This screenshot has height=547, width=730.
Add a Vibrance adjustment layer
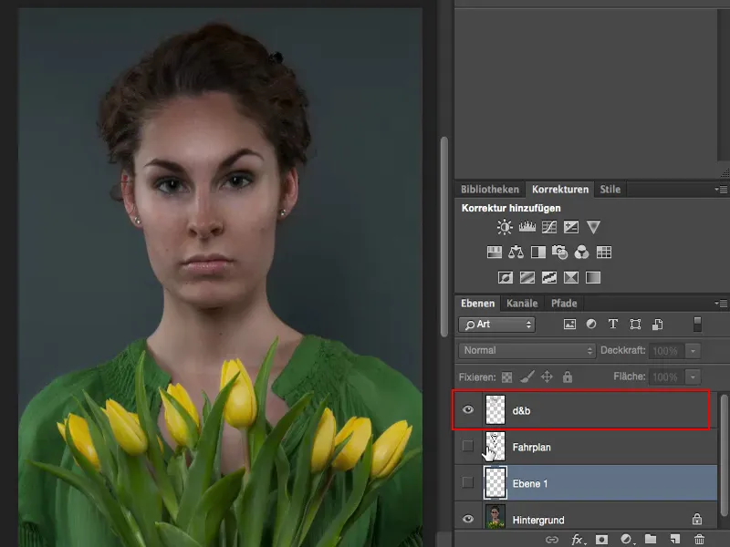point(593,227)
